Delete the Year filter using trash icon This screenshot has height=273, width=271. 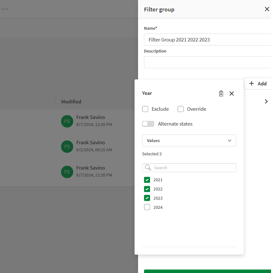tap(221, 93)
